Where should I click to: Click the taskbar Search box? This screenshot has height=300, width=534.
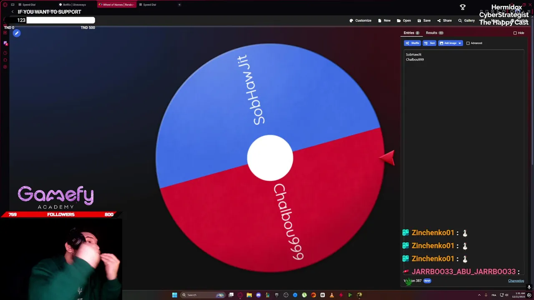click(203, 295)
